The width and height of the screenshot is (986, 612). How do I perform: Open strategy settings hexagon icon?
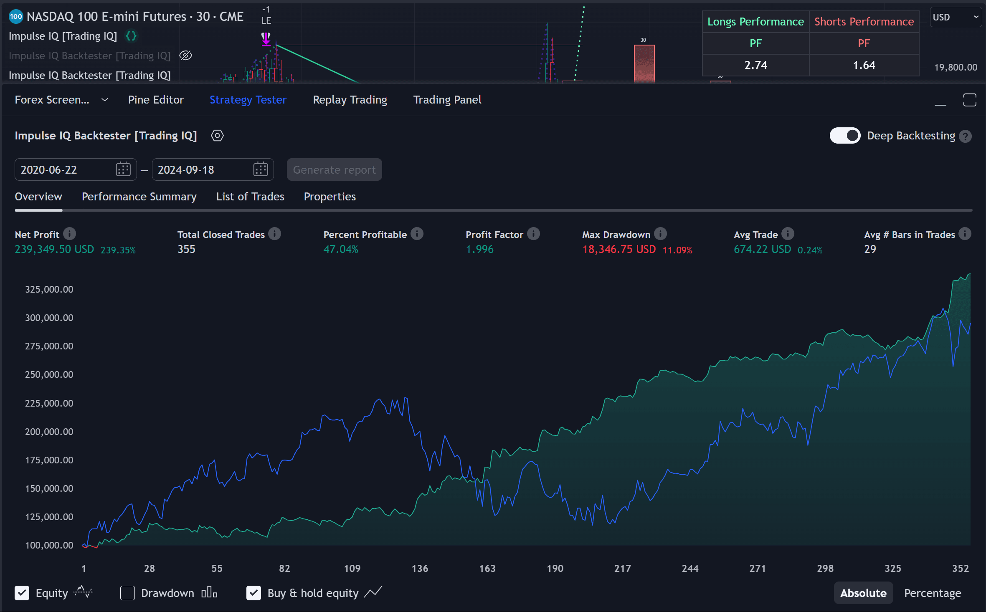pyautogui.click(x=217, y=136)
